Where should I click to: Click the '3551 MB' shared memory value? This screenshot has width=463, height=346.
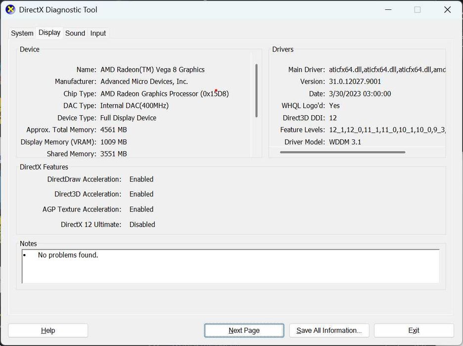pyautogui.click(x=113, y=154)
